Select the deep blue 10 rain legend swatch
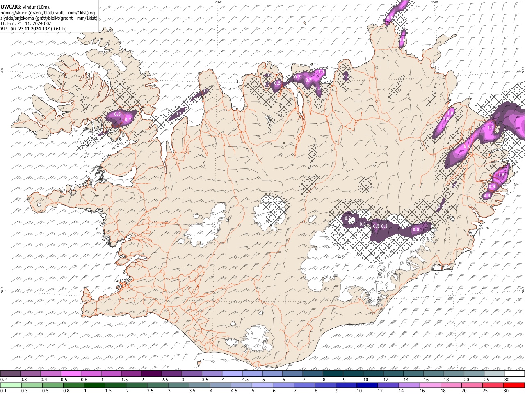Screen dimensions: 525x394 click(367, 385)
